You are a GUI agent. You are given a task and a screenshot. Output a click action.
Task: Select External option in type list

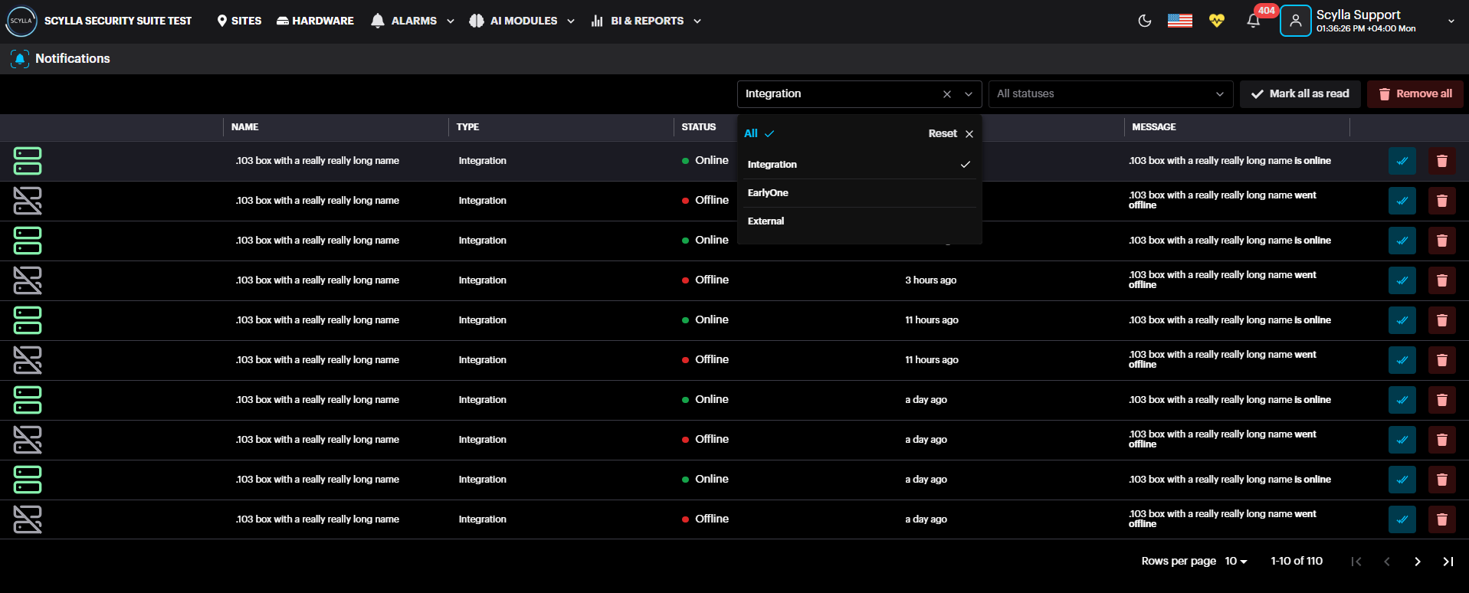pos(766,221)
